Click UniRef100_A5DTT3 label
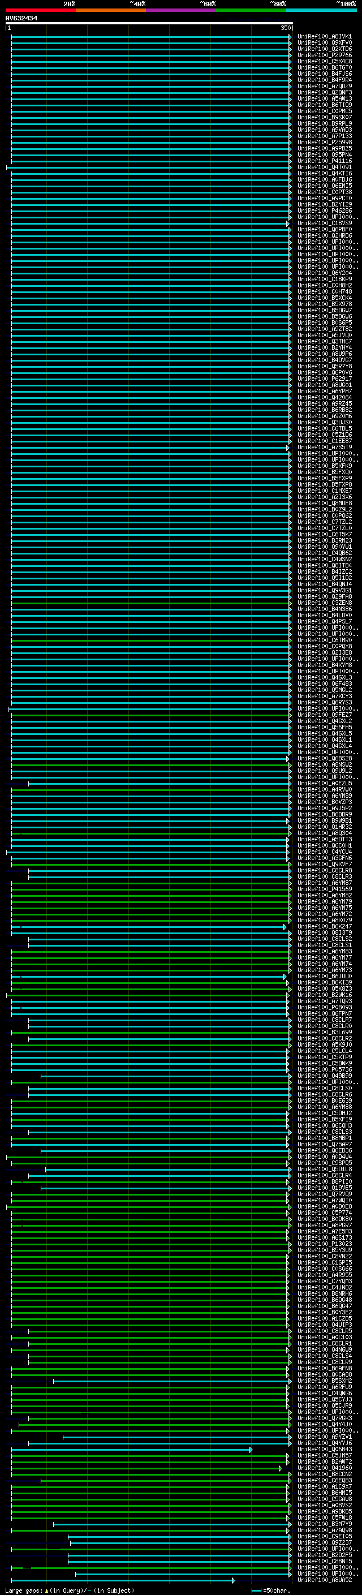Viewport: 362px width, 1595px height. (x=324, y=839)
